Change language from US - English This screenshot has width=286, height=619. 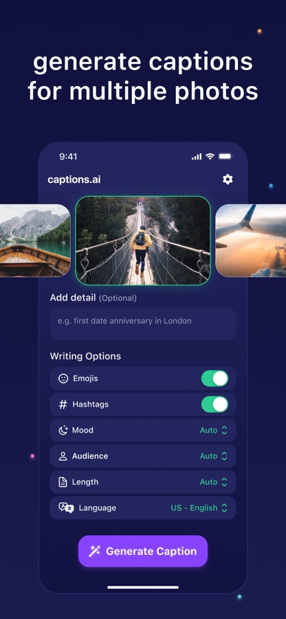click(x=199, y=508)
